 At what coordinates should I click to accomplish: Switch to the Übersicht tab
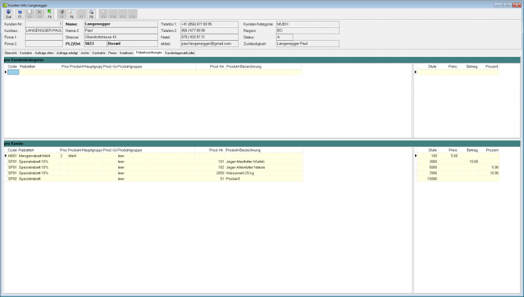pos(10,53)
